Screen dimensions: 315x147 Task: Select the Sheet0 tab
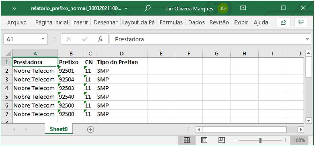(59, 129)
